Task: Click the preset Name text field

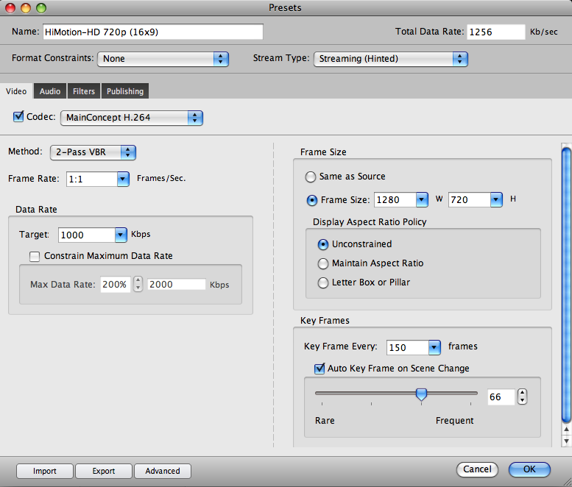Action: point(153,32)
